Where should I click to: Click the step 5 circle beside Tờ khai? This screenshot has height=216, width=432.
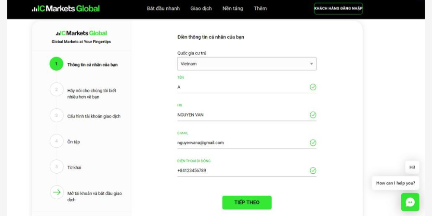click(x=56, y=167)
